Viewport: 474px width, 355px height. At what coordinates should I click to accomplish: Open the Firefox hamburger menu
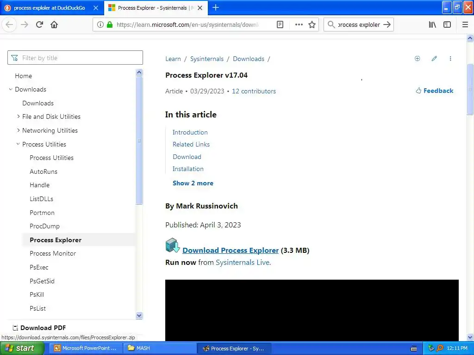point(465,24)
